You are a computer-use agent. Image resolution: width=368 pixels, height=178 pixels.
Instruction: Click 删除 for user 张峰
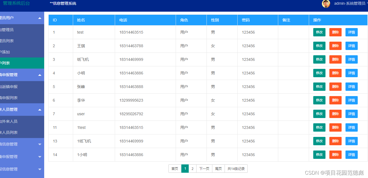[335, 87]
